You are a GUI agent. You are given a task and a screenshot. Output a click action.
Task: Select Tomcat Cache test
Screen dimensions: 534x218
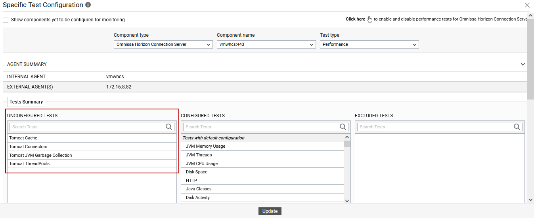click(x=92, y=138)
